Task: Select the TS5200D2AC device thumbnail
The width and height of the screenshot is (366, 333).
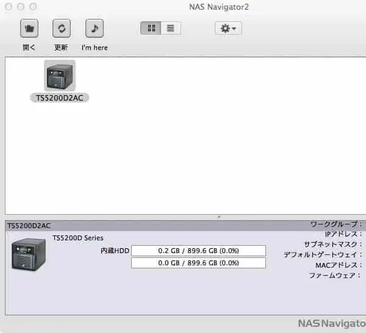Action: pos(60,76)
